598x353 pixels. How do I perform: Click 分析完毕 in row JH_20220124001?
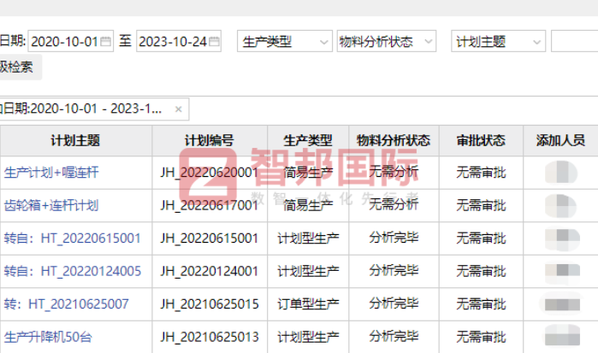tap(394, 271)
